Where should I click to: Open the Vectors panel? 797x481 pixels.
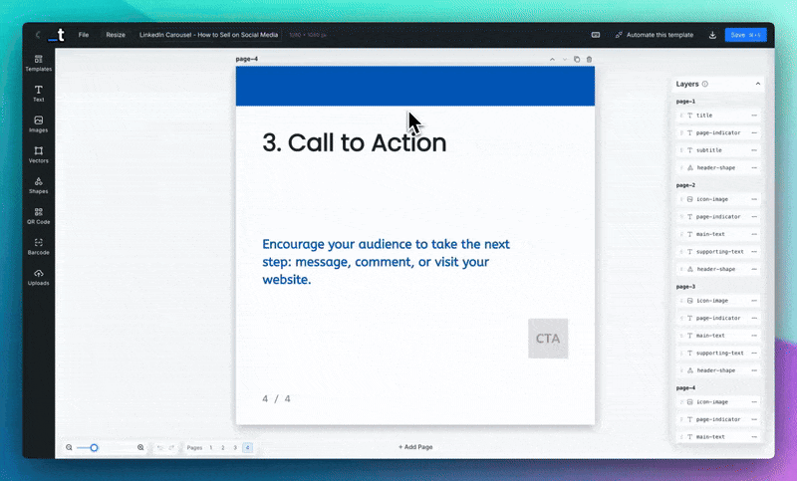pos(38,154)
